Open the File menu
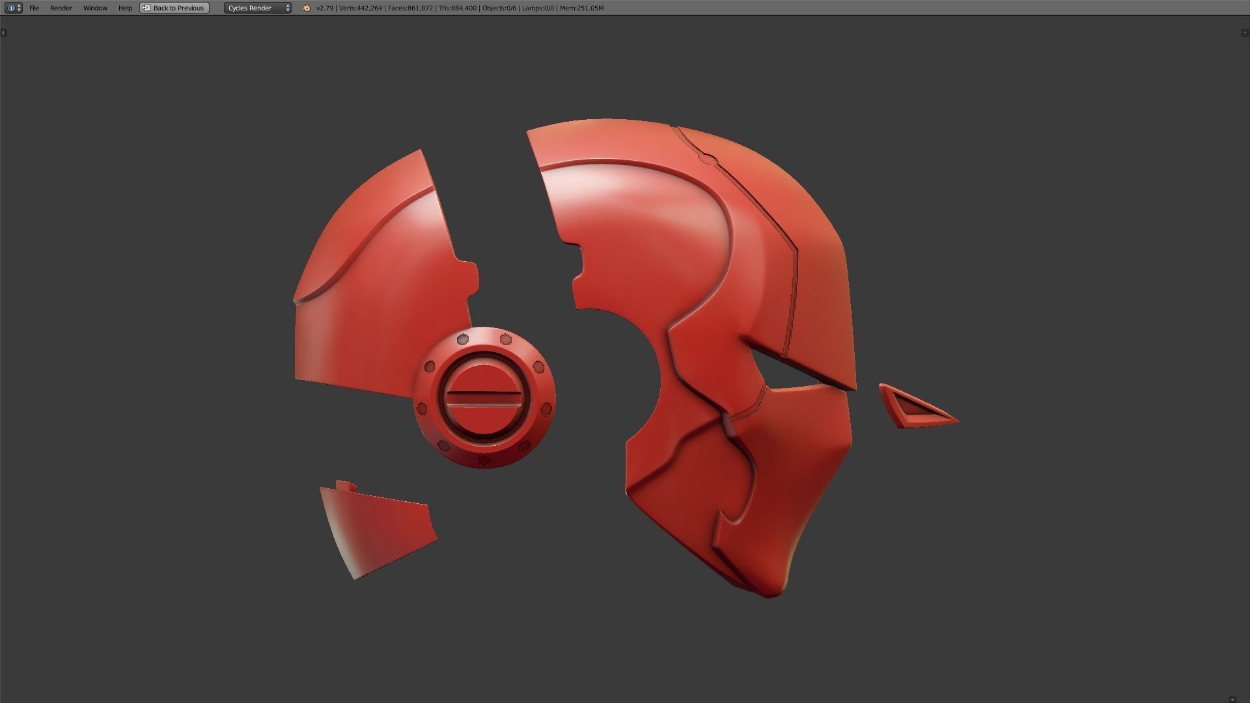This screenshot has width=1250, height=703. click(x=34, y=8)
